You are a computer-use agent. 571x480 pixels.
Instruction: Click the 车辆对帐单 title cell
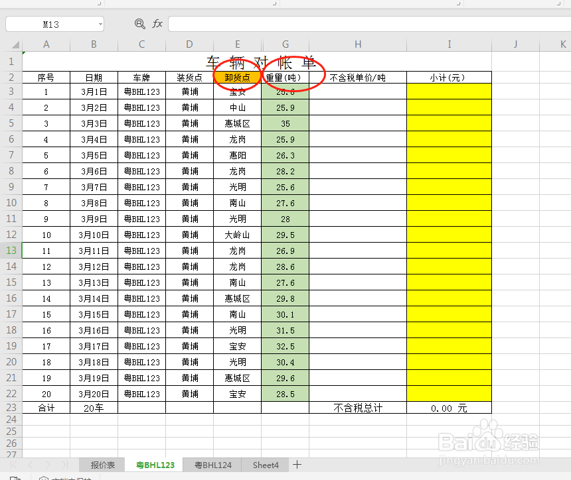[x=257, y=62]
